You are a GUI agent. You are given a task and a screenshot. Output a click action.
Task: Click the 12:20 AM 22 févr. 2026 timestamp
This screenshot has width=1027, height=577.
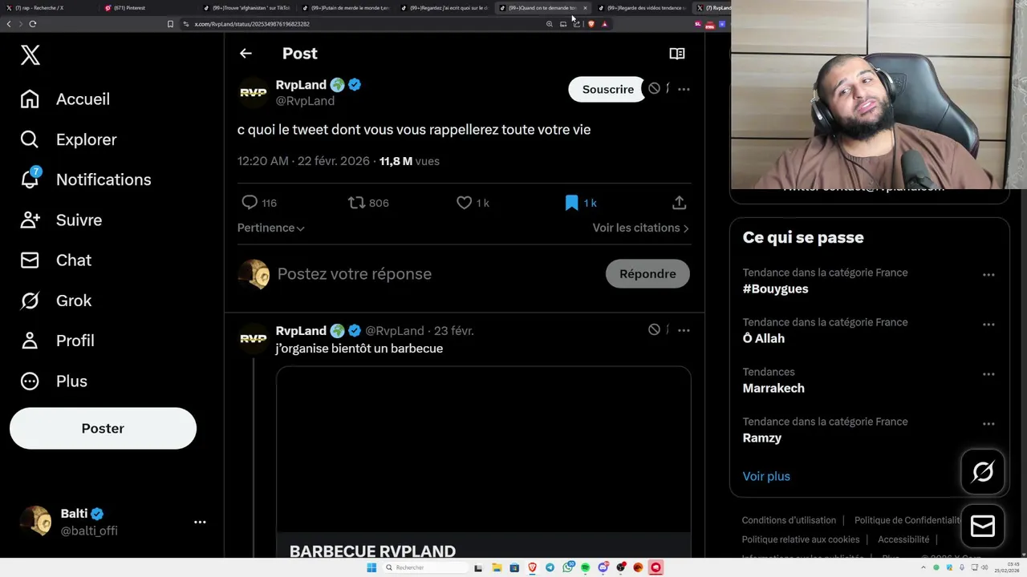[x=303, y=161]
